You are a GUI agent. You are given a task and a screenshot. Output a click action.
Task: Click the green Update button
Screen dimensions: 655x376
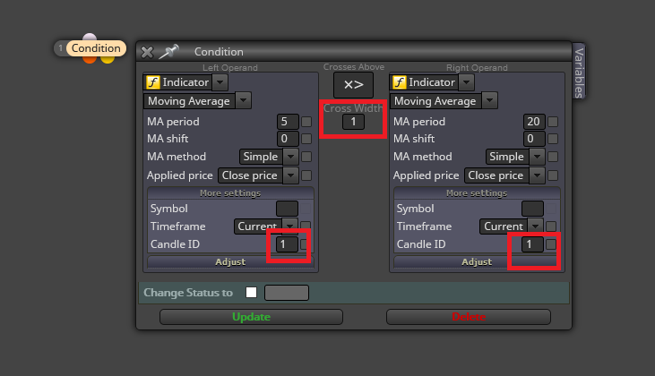coord(251,317)
